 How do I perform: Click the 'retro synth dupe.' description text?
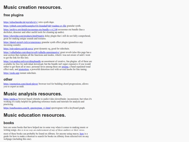pyautogui.click(x=46, y=22)
